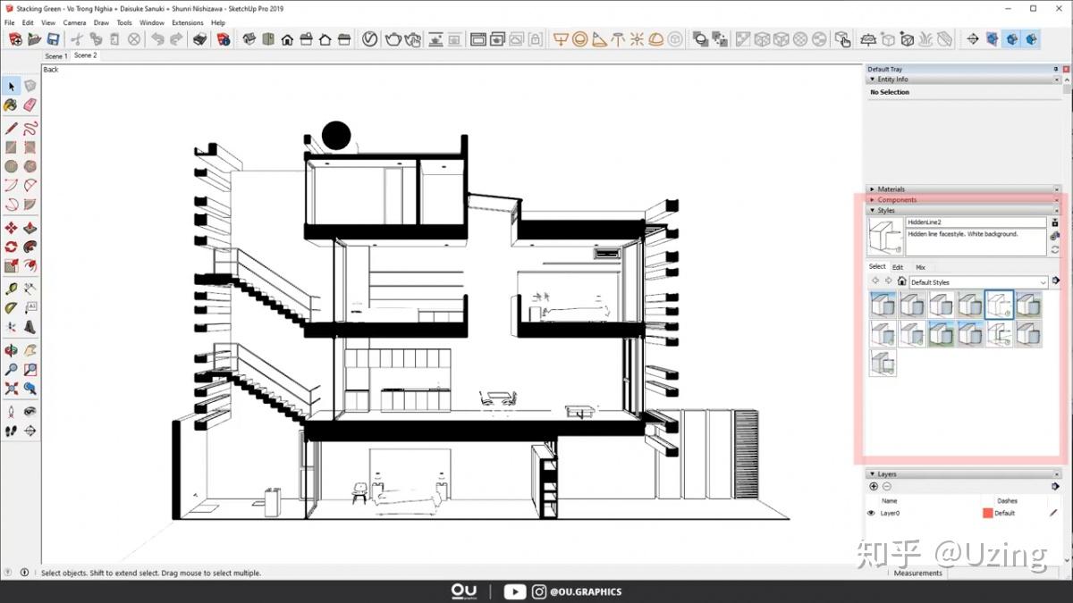The image size is (1073, 603).
Task: Choose the Move tool
Action: [x=11, y=228]
